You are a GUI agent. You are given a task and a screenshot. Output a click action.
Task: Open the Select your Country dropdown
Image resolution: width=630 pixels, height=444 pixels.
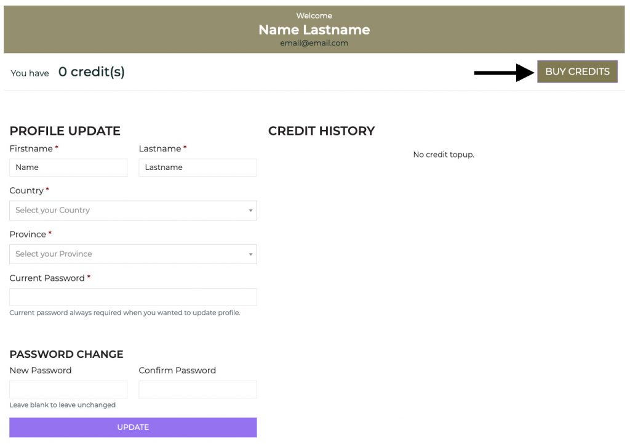[x=133, y=211]
